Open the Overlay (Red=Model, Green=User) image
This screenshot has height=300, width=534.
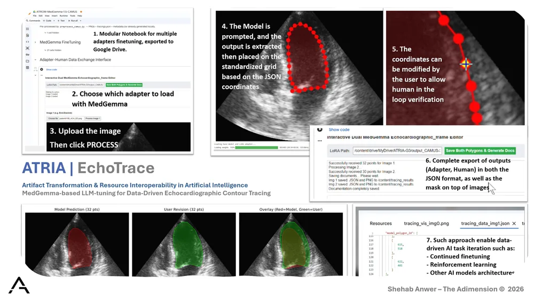pos(291,244)
